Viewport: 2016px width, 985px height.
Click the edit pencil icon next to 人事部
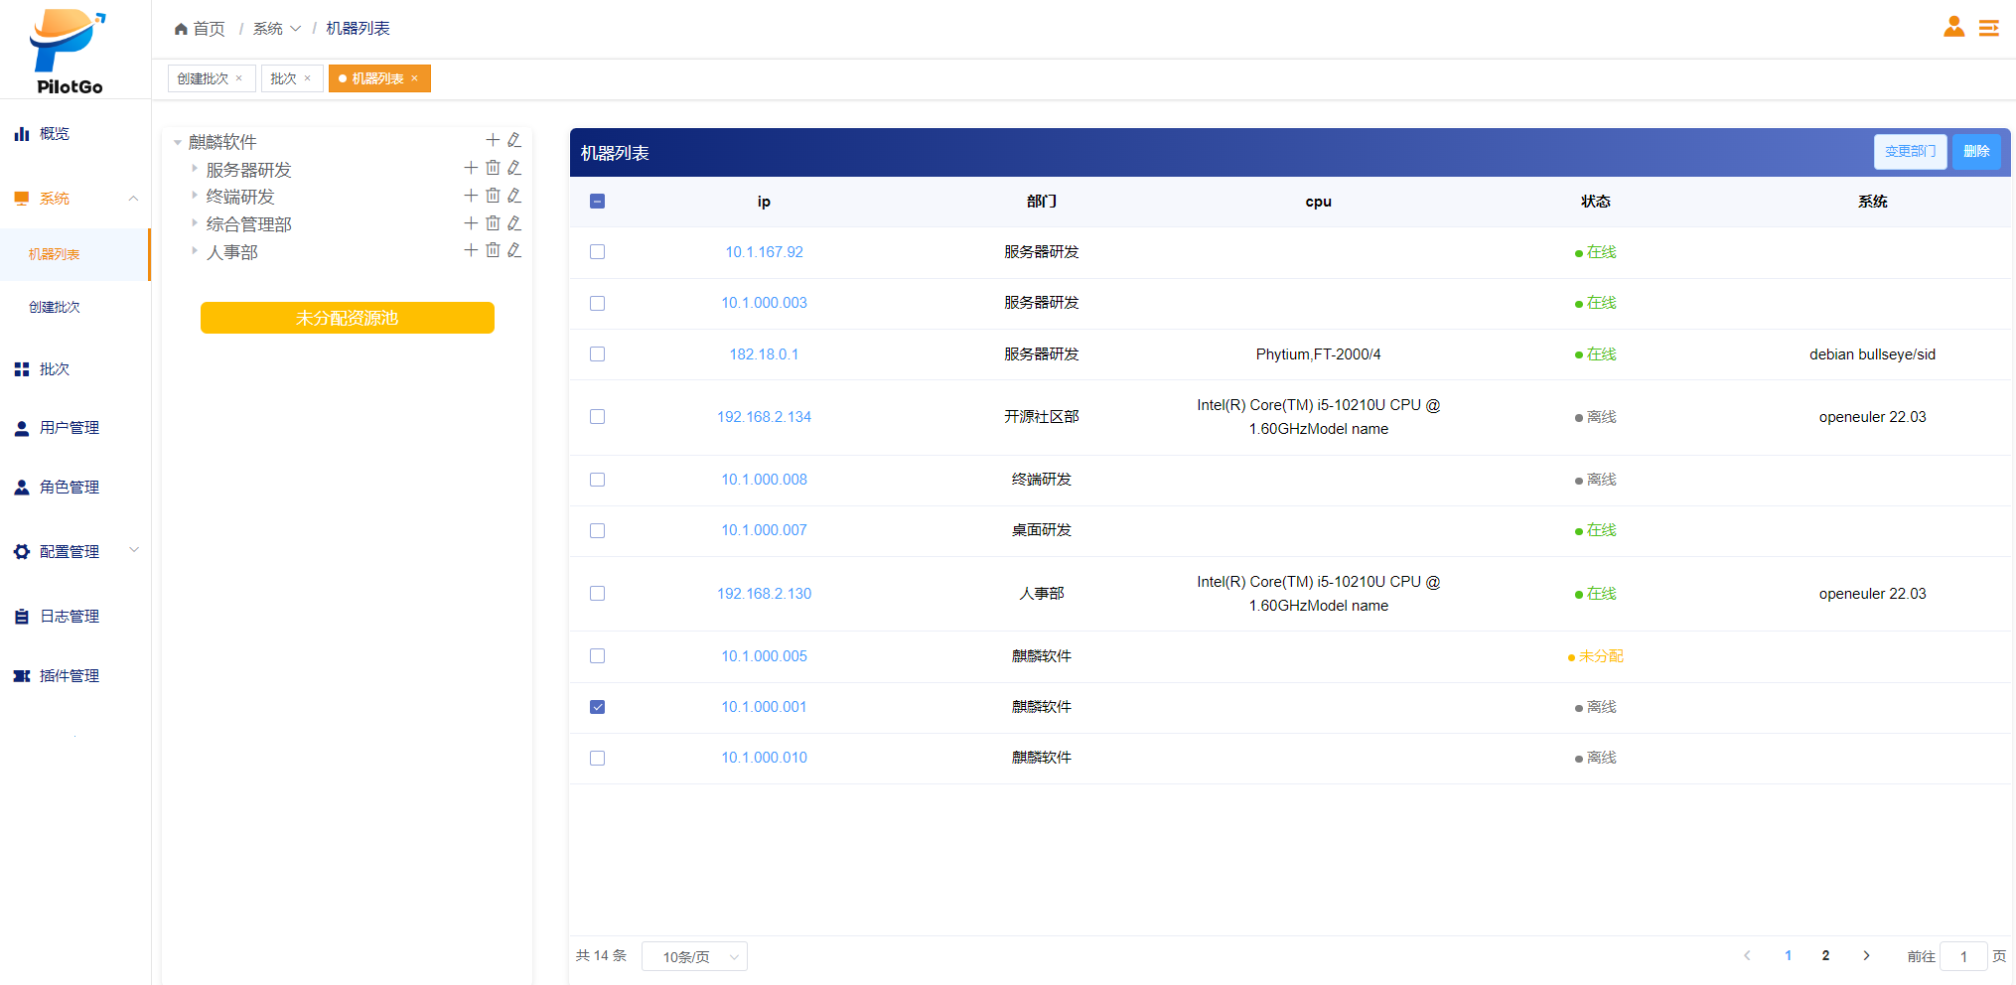(x=514, y=251)
